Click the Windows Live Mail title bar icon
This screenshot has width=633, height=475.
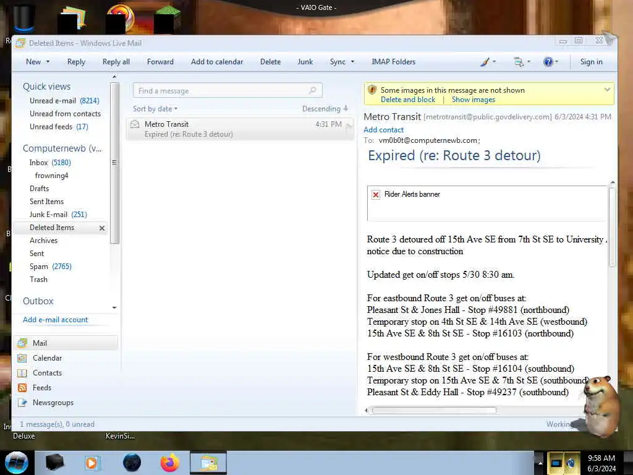coord(20,43)
